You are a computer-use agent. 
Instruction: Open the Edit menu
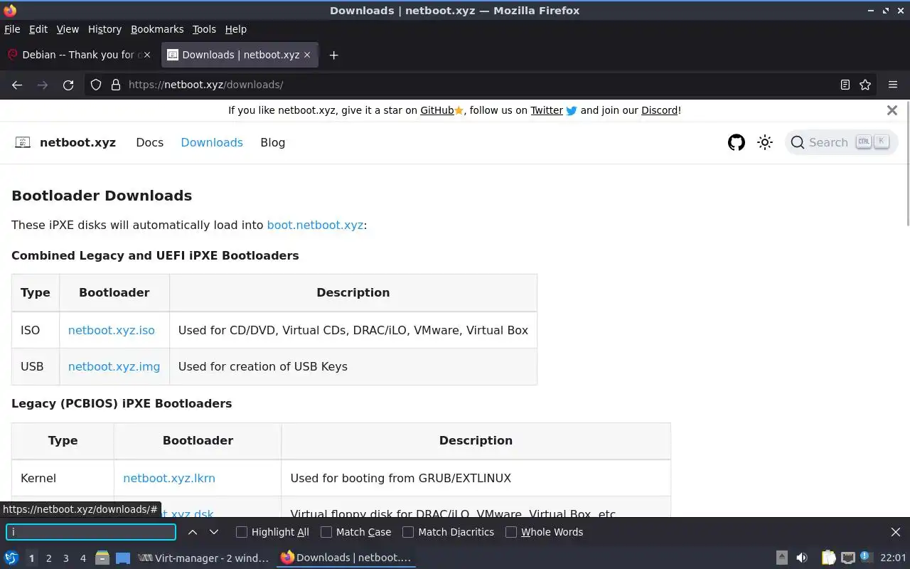click(x=38, y=29)
